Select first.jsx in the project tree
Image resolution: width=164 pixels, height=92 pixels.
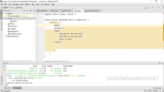tap(14, 21)
